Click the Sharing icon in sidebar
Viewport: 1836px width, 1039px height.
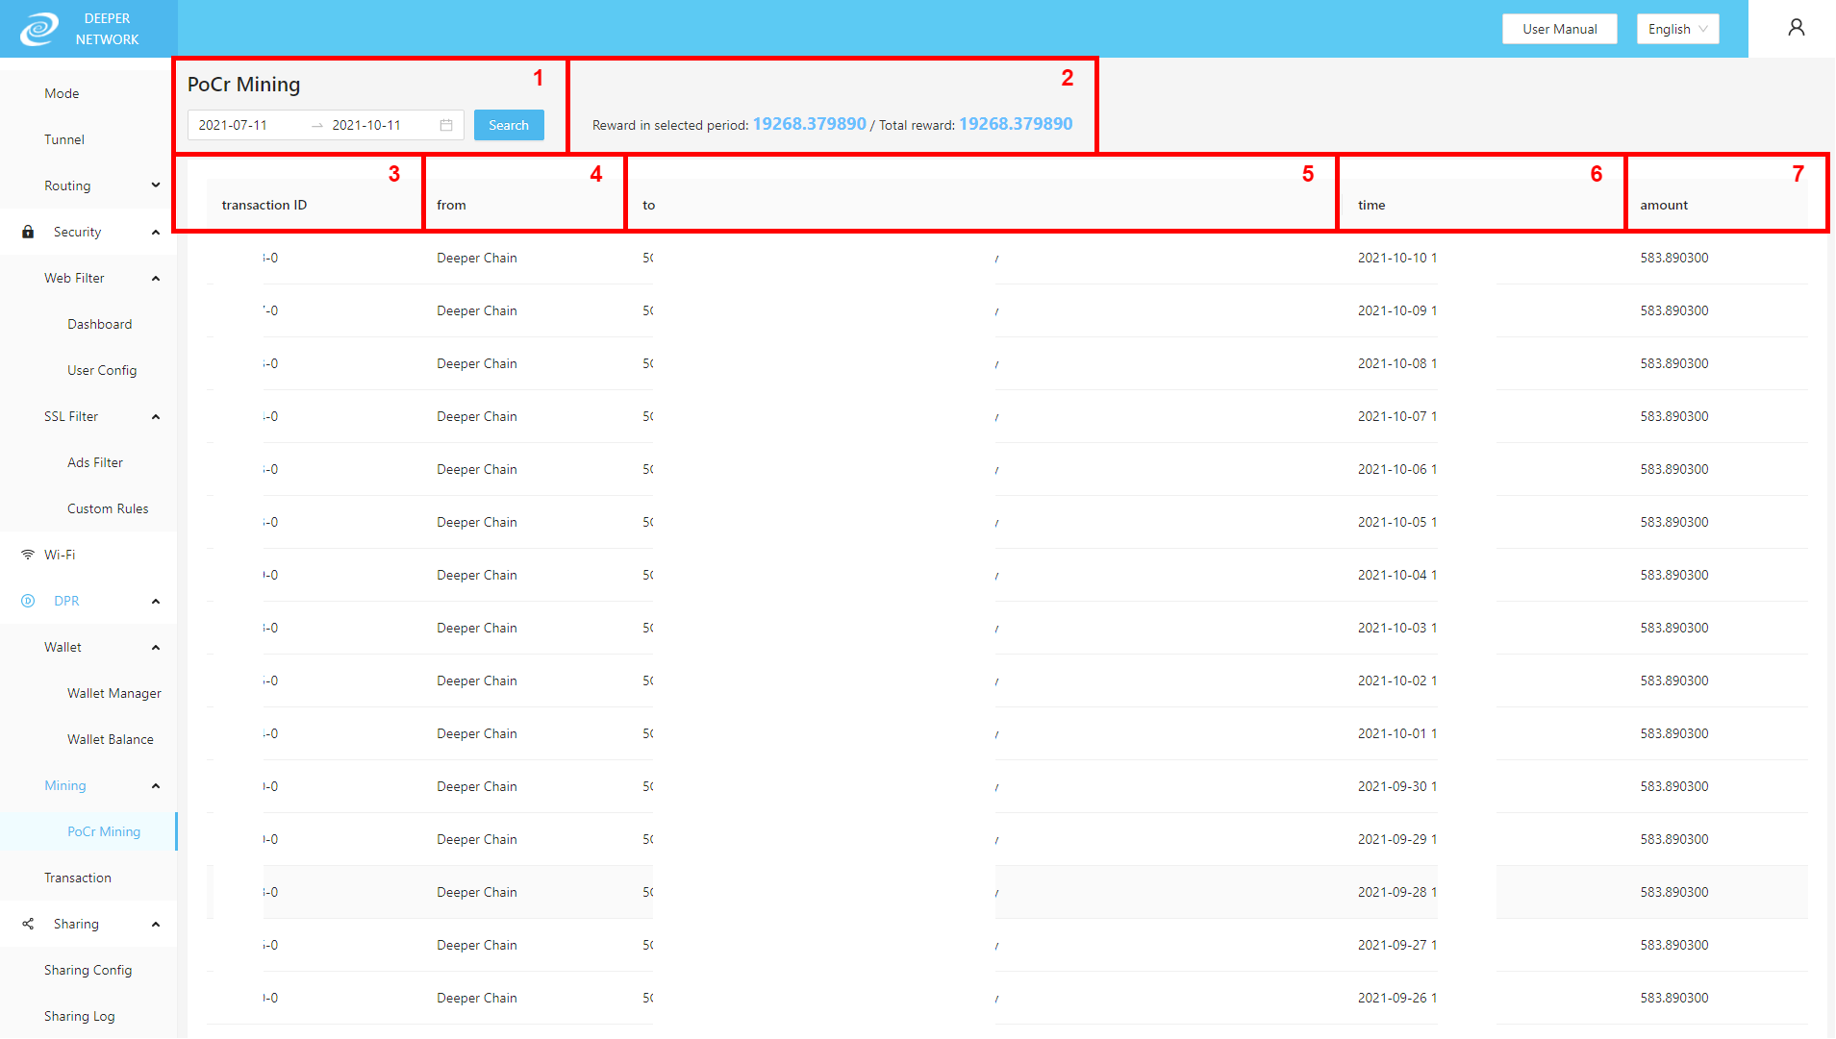click(28, 924)
